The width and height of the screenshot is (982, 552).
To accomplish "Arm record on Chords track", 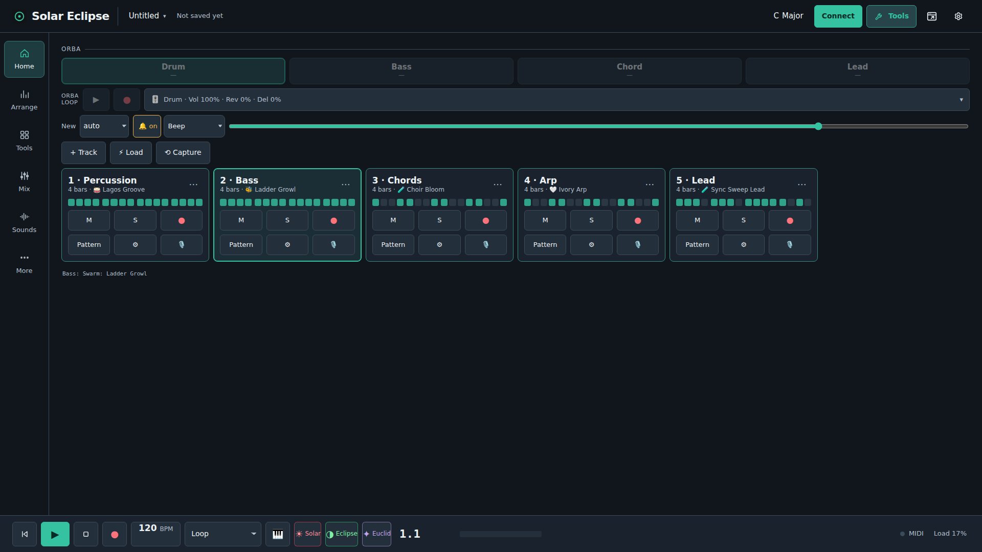I will (x=486, y=220).
